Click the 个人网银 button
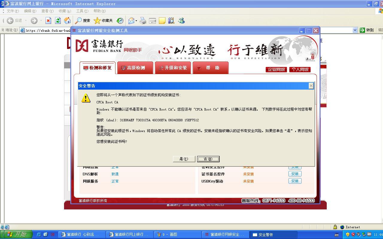The height and width of the screenshot is (239, 383). [x=300, y=70]
